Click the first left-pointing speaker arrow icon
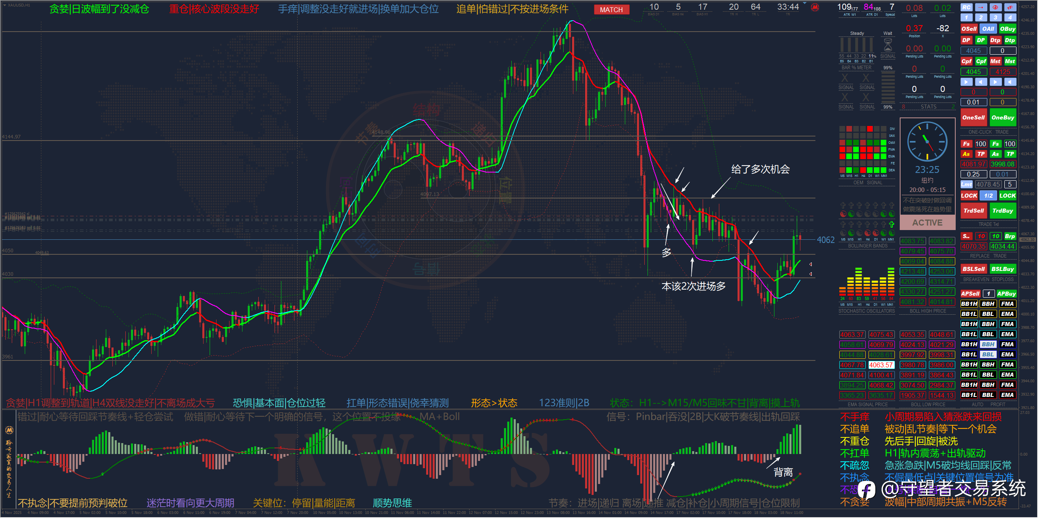The width and height of the screenshot is (1038, 518). coord(981,82)
